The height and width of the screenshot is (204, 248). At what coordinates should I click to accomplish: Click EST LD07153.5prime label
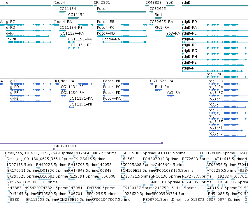tap(22, 165)
